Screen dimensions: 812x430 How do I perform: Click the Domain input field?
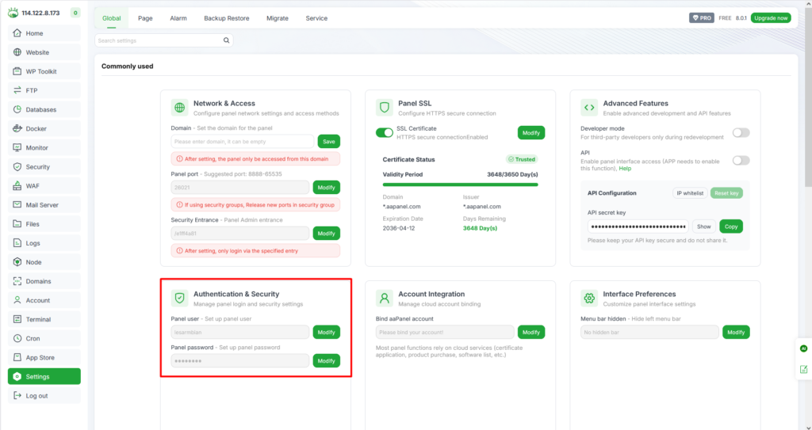click(x=243, y=141)
